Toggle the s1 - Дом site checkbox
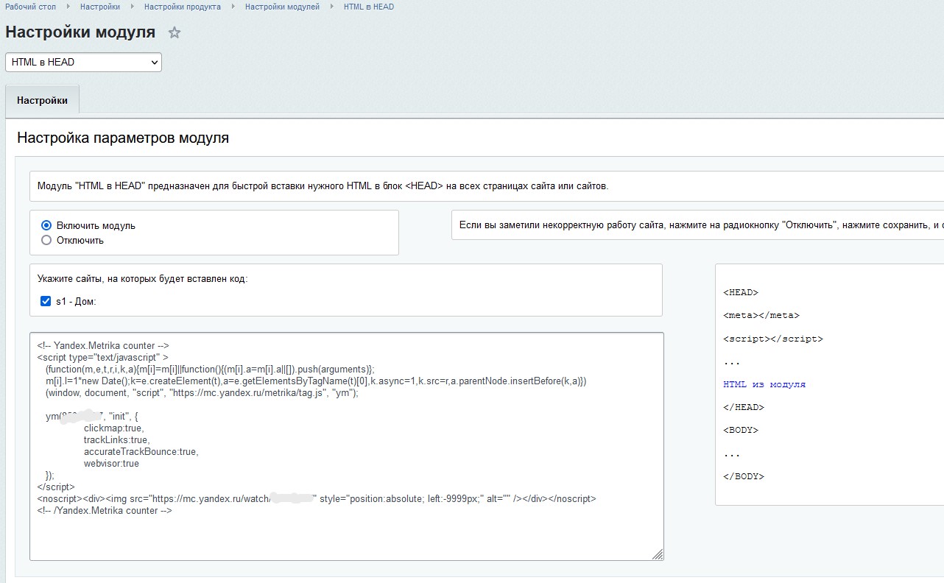 tap(46, 301)
